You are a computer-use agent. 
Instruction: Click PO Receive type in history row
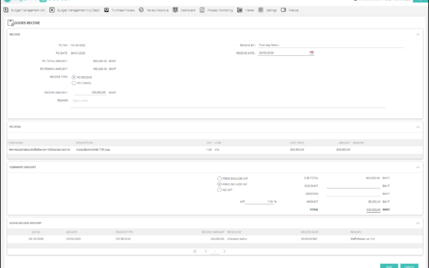pos(123,239)
